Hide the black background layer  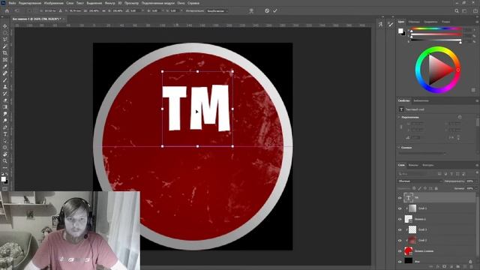[400, 262]
